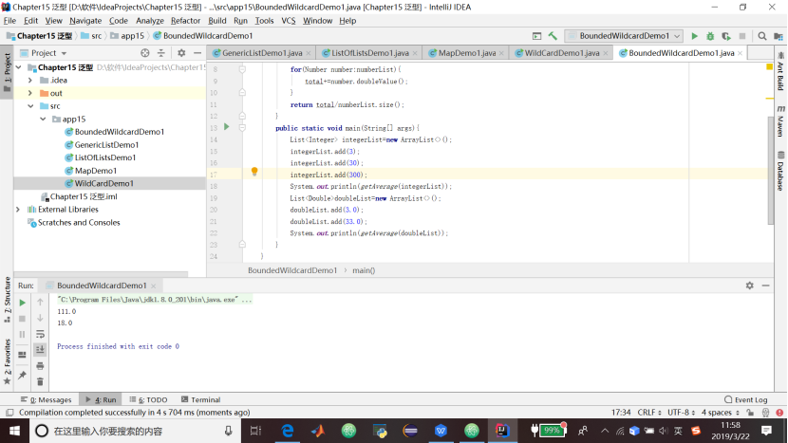Toggle Pin Tab in the Run panel
The image size is (788, 443).
pyautogui.click(x=23, y=376)
